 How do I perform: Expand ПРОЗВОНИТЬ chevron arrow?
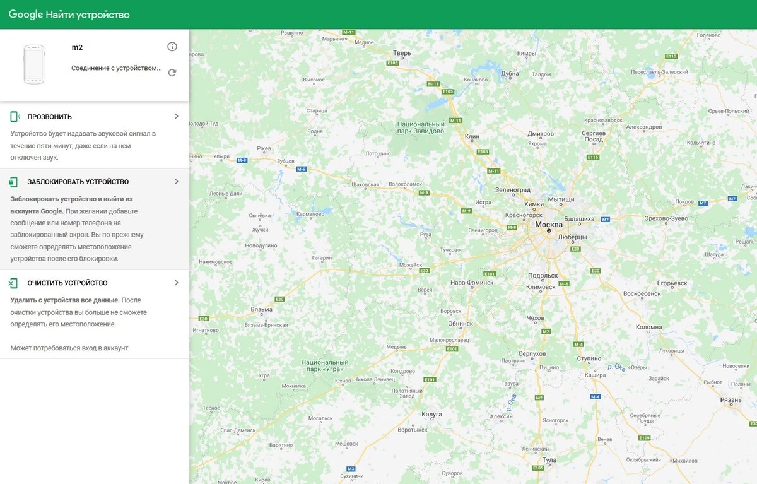[177, 117]
